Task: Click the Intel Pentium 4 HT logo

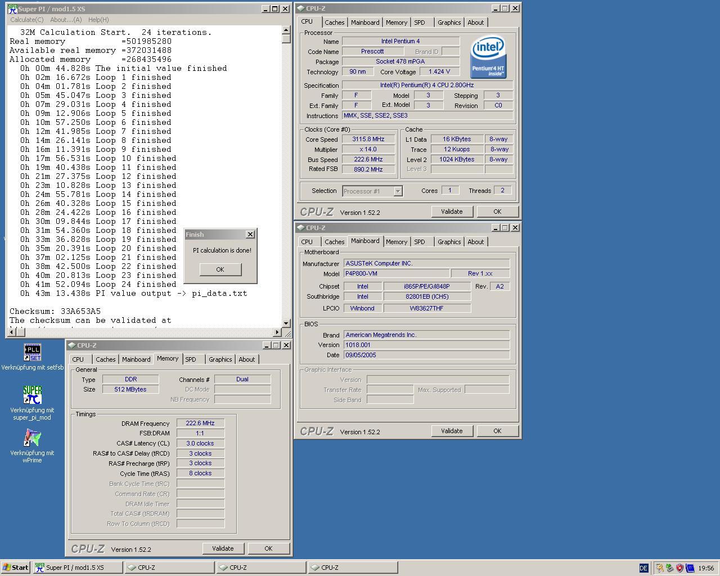Action: click(488, 57)
